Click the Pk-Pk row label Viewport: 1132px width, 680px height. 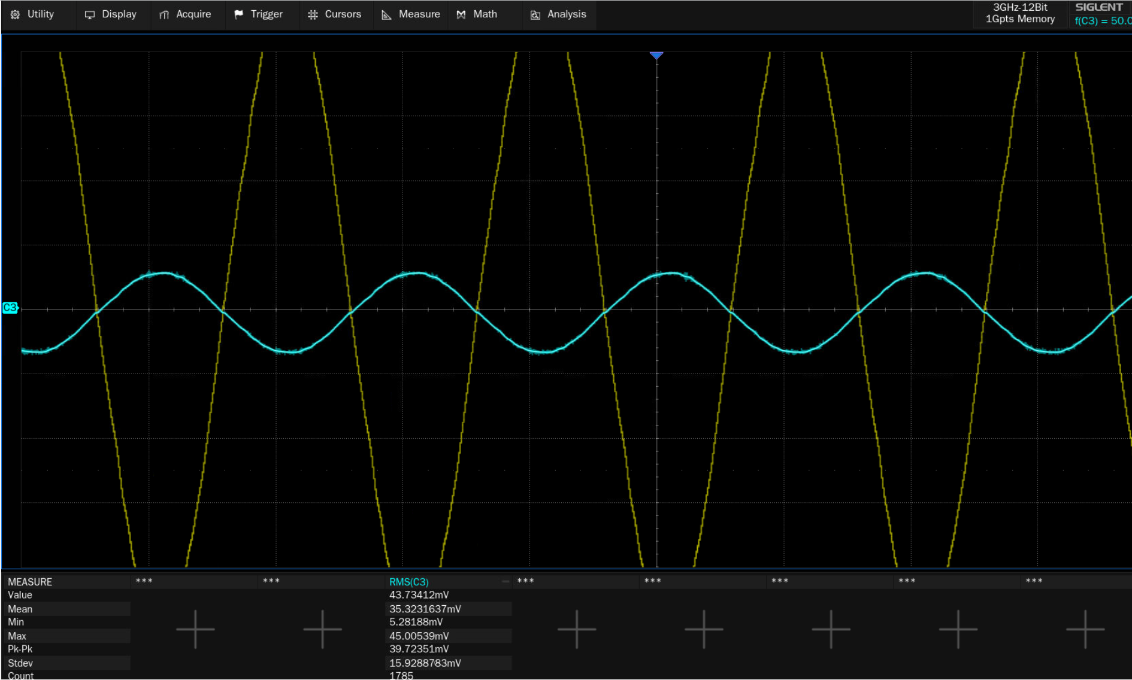point(20,649)
